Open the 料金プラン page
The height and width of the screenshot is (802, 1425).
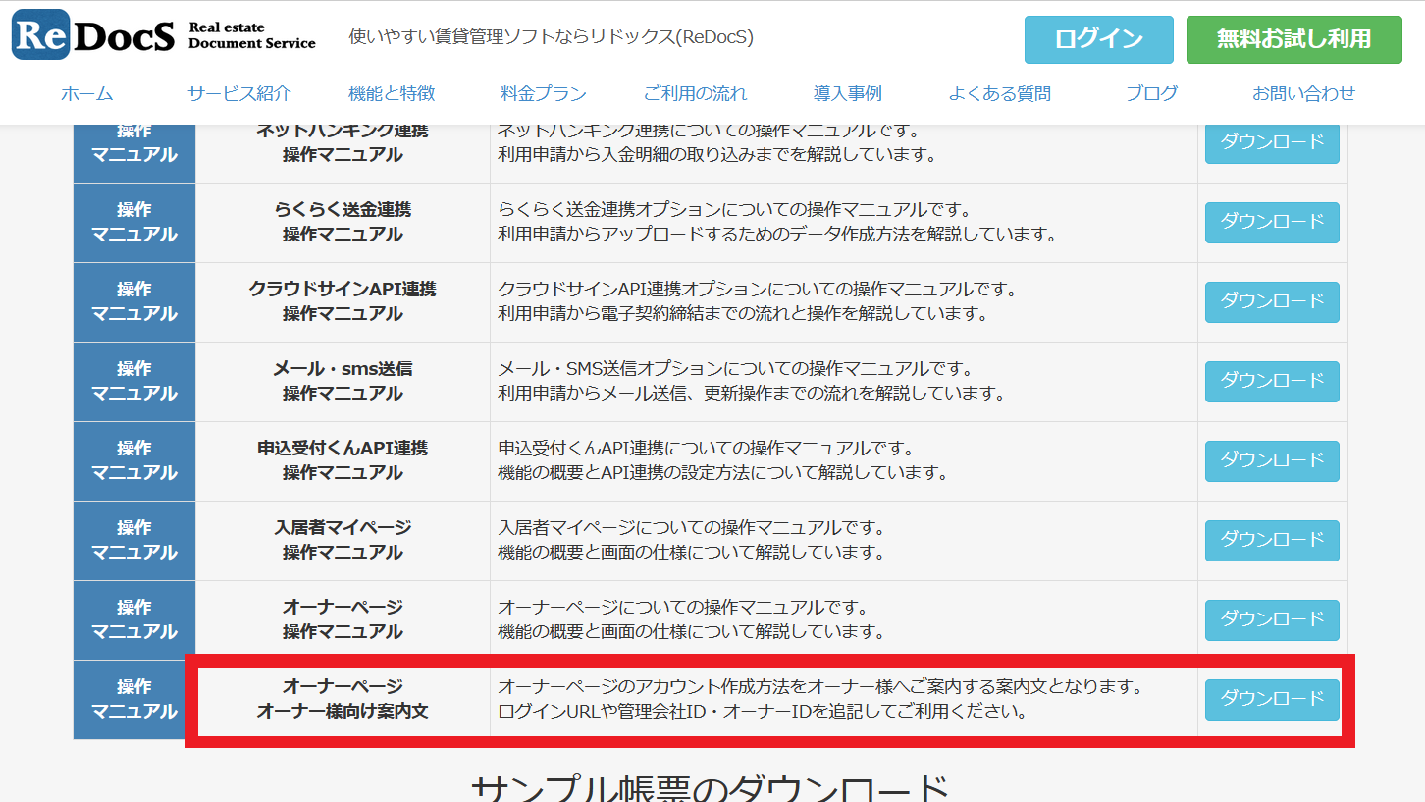(544, 94)
